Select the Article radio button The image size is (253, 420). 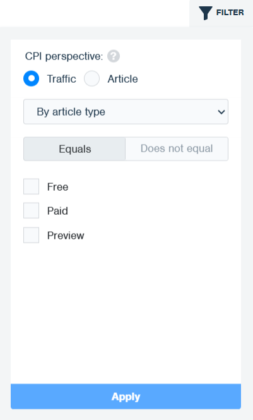[x=91, y=78]
